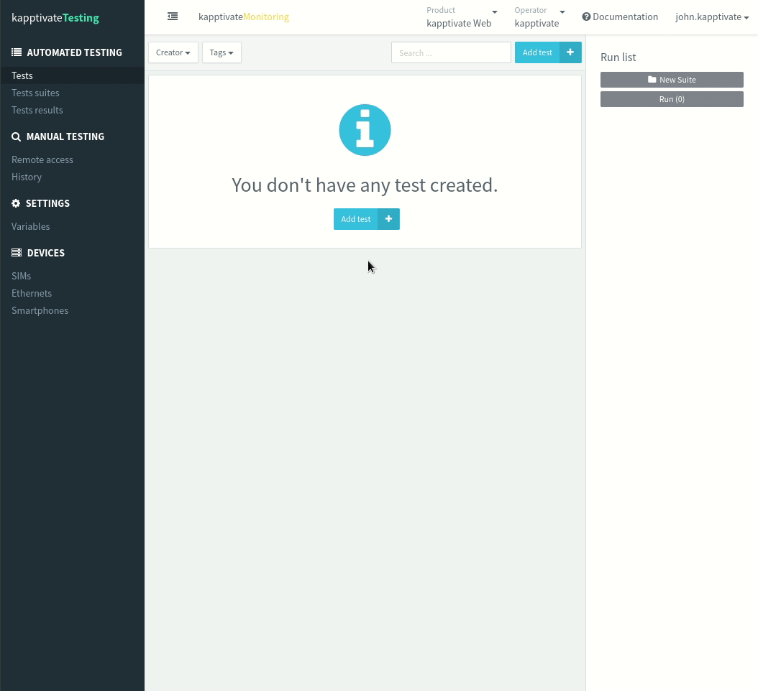758x691 pixels.
Task: Open Tests results page
Action: (37, 110)
